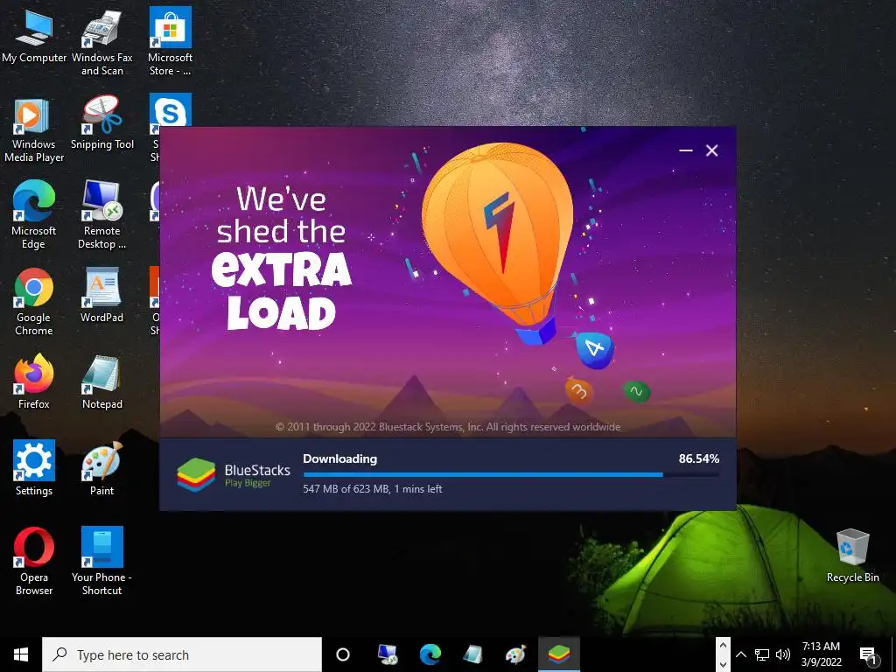Open network status tray icon
This screenshot has height=672, width=896.
coord(762,654)
